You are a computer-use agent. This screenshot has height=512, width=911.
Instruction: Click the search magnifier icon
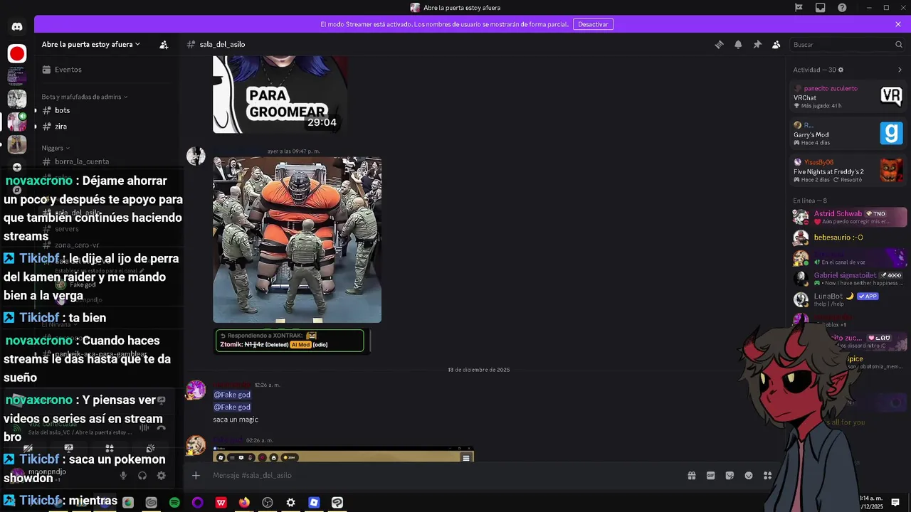coord(899,44)
